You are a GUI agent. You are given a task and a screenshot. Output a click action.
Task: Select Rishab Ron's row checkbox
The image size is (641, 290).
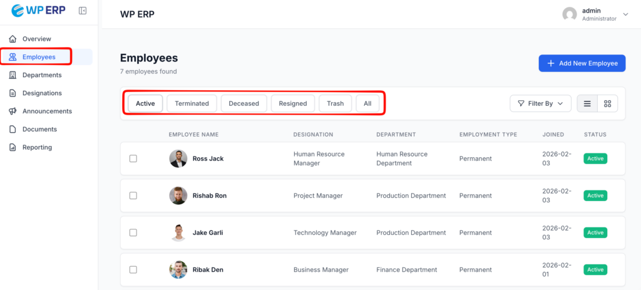[133, 195]
